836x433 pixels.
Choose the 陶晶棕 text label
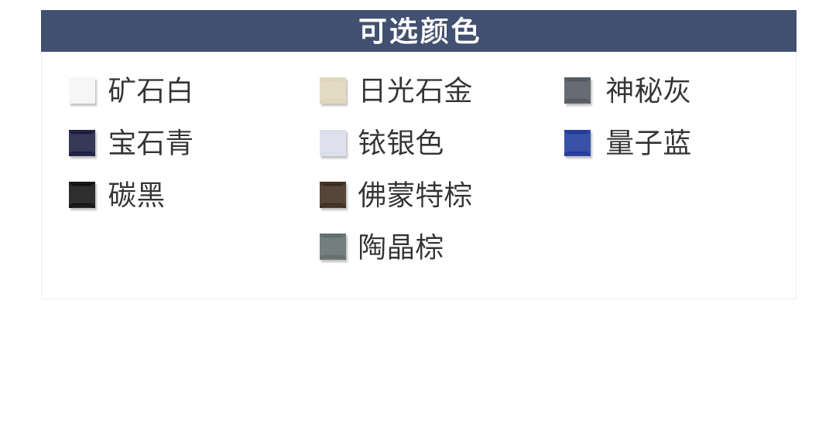pos(401,247)
